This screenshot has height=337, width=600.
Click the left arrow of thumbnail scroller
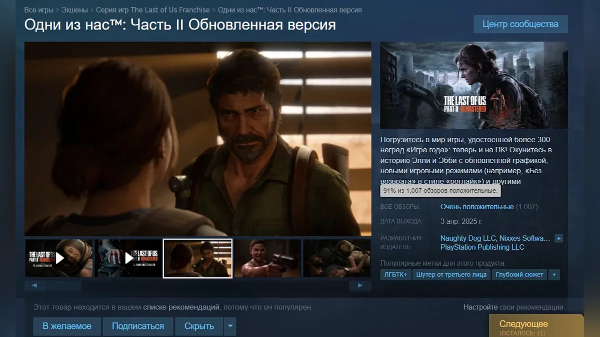pos(35,286)
